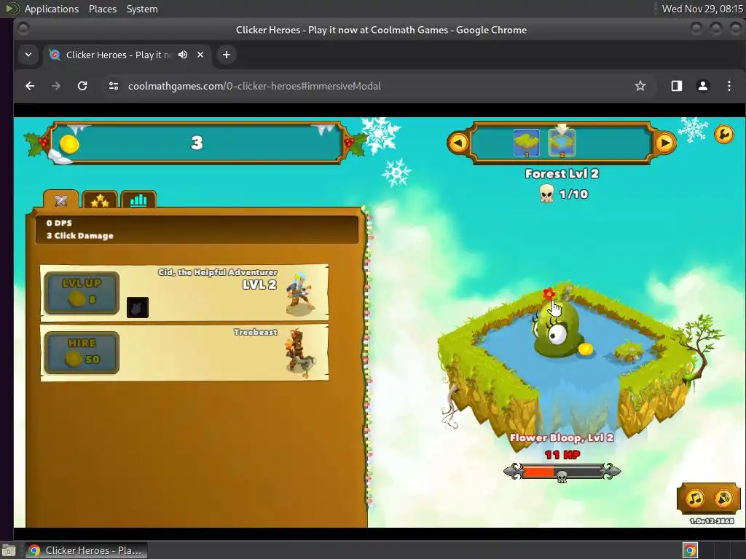Image resolution: width=746 pixels, height=559 pixels.
Task: Click the '0 DPS' text
Action: point(60,223)
